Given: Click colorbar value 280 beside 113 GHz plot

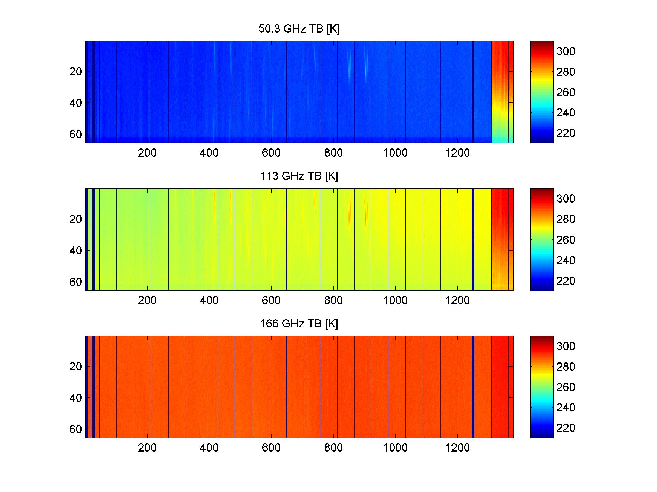Looking at the screenshot, I should (x=566, y=219).
